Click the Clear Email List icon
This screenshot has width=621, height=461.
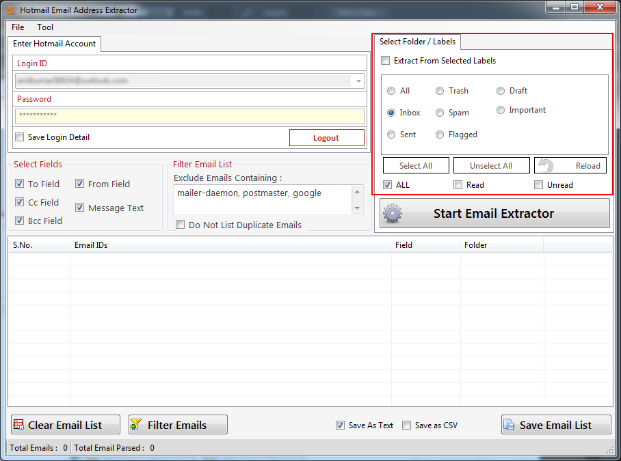pos(18,425)
